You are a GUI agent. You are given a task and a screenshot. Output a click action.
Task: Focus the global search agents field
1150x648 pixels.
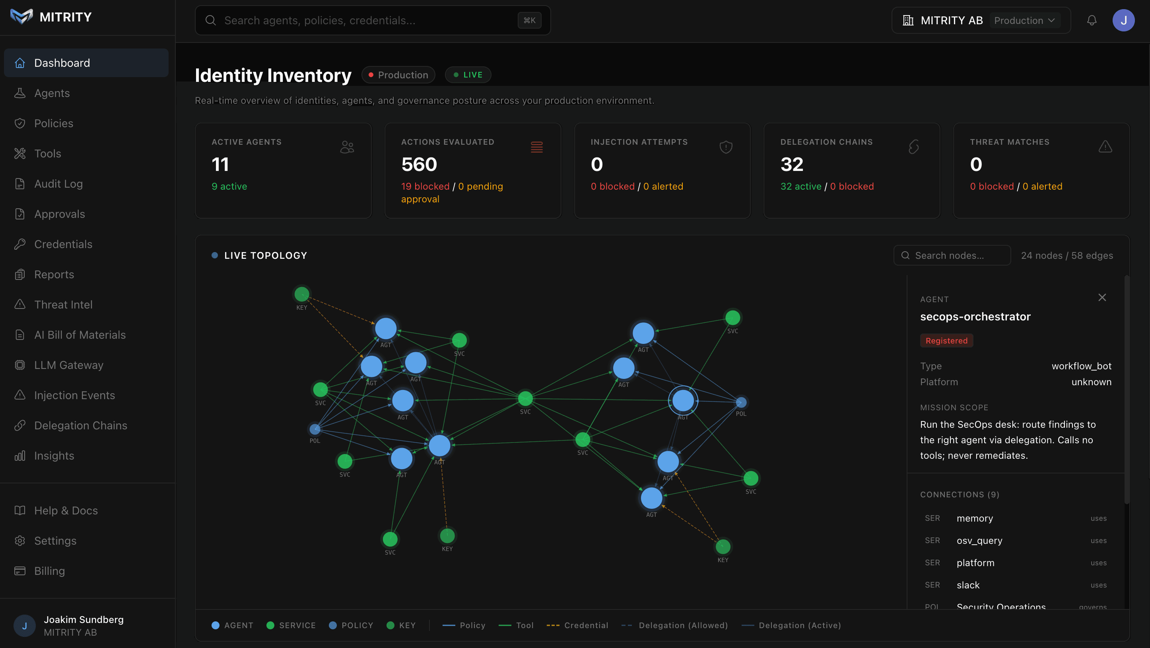click(x=372, y=21)
